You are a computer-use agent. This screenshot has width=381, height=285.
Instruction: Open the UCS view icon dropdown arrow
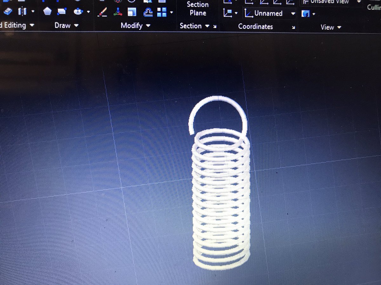point(236,13)
